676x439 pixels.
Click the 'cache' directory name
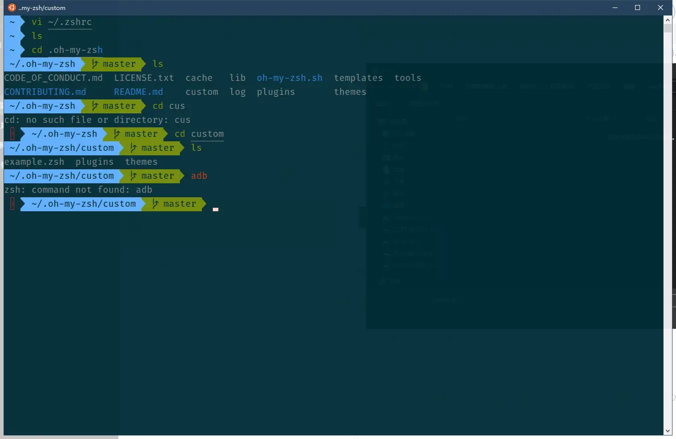[x=199, y=78]
